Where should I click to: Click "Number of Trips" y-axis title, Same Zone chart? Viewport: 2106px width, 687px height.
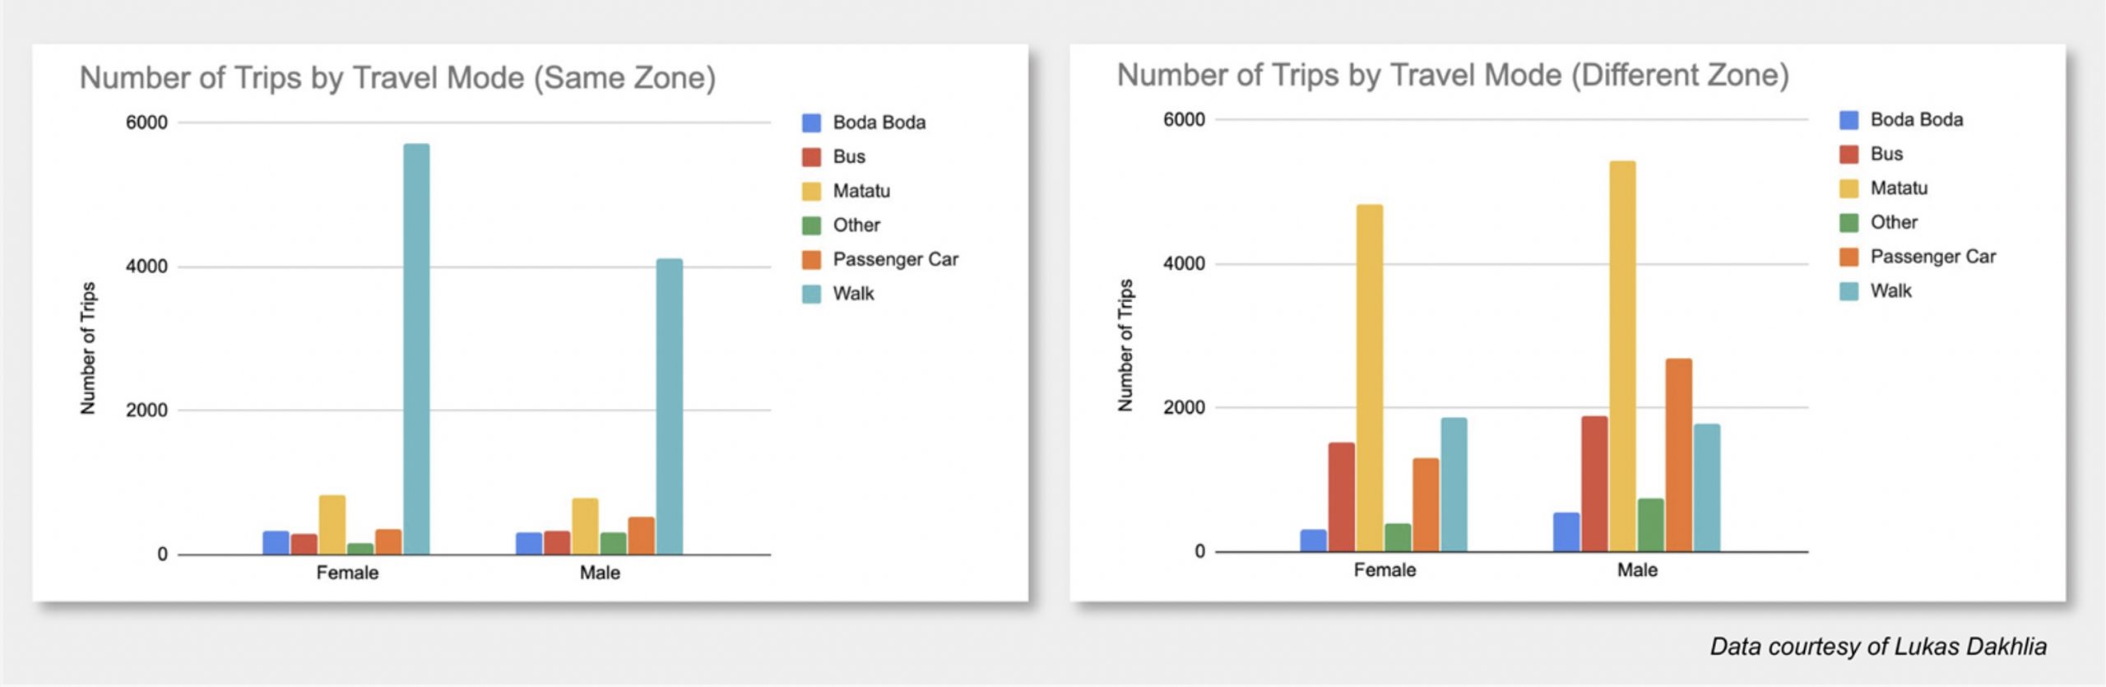88,348
